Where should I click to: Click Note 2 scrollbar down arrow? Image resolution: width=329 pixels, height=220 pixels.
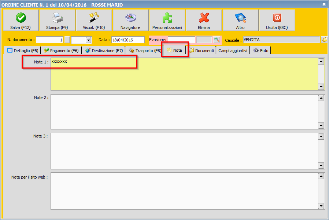coord(321,125)
